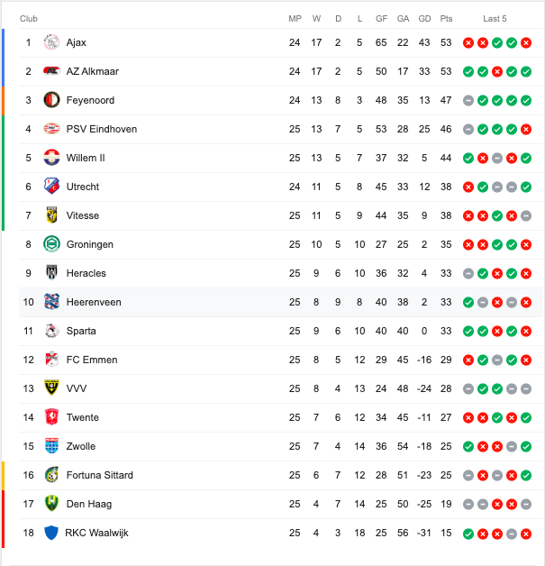
Task: Open the AZ Alkmaar logo
Action: coord(51,71)
